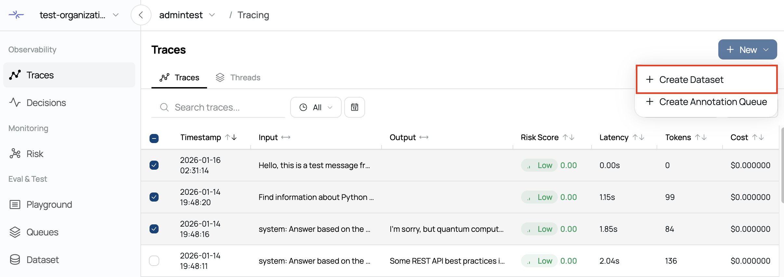Open Playground from the sidebar
The image size is (784, 277).
point(49,204)
